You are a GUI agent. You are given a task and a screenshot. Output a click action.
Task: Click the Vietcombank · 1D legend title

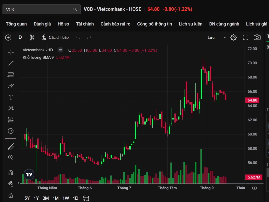[x=38, y=50]
